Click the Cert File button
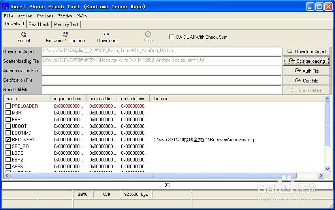This screenshot has height=210, width=335. [x=307, y=81]
